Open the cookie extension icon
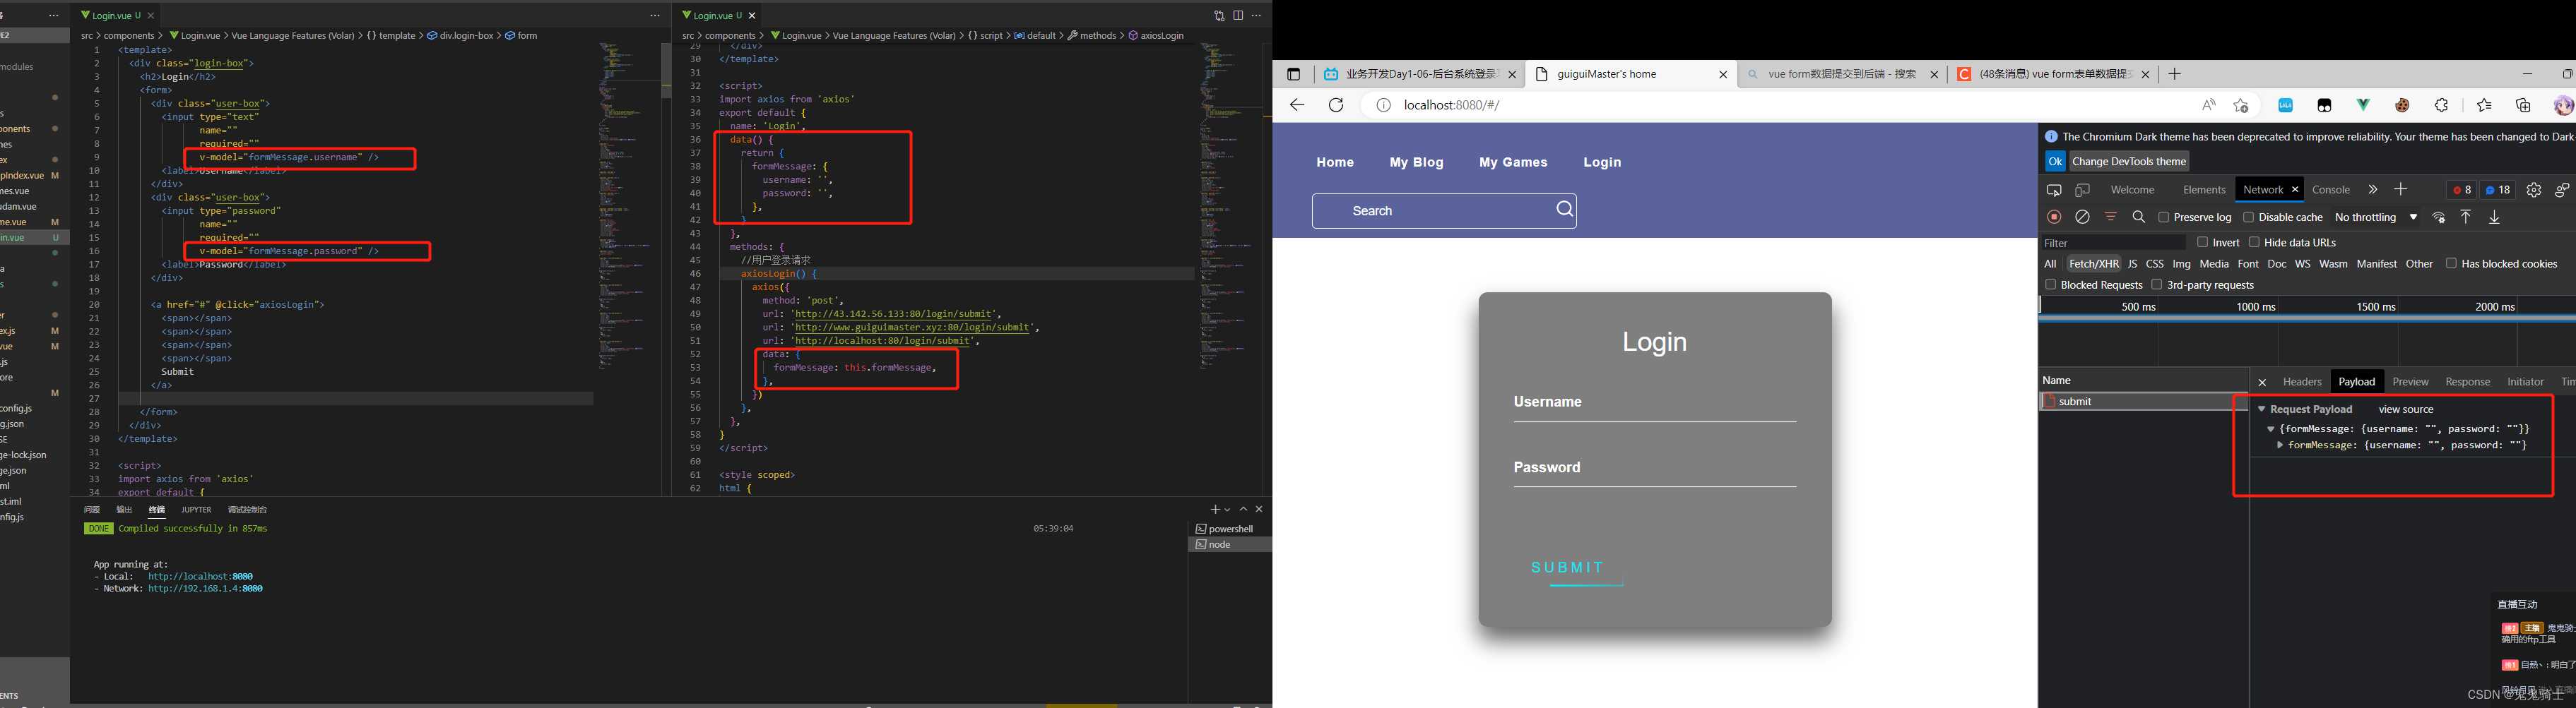The height and width of the screenshot is (708, 2576). 2402,105
